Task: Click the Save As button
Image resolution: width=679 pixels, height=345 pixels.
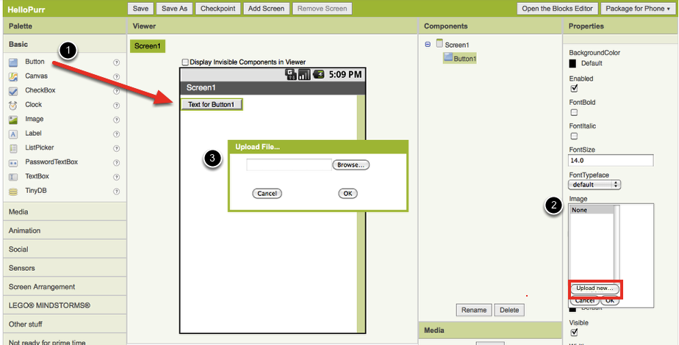Action: (x=174, y=9)
